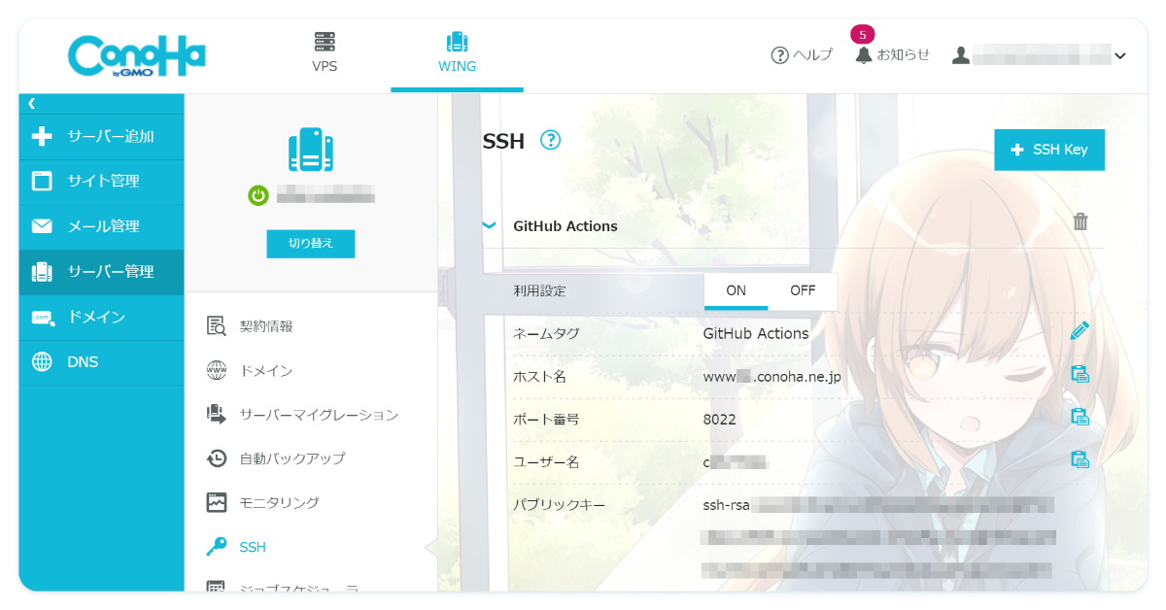Click the green power status icon

click(257, 195)
